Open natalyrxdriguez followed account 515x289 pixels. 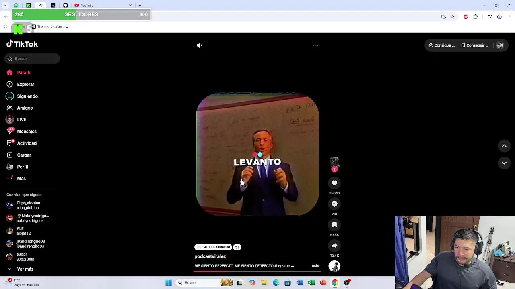(27, 218)
